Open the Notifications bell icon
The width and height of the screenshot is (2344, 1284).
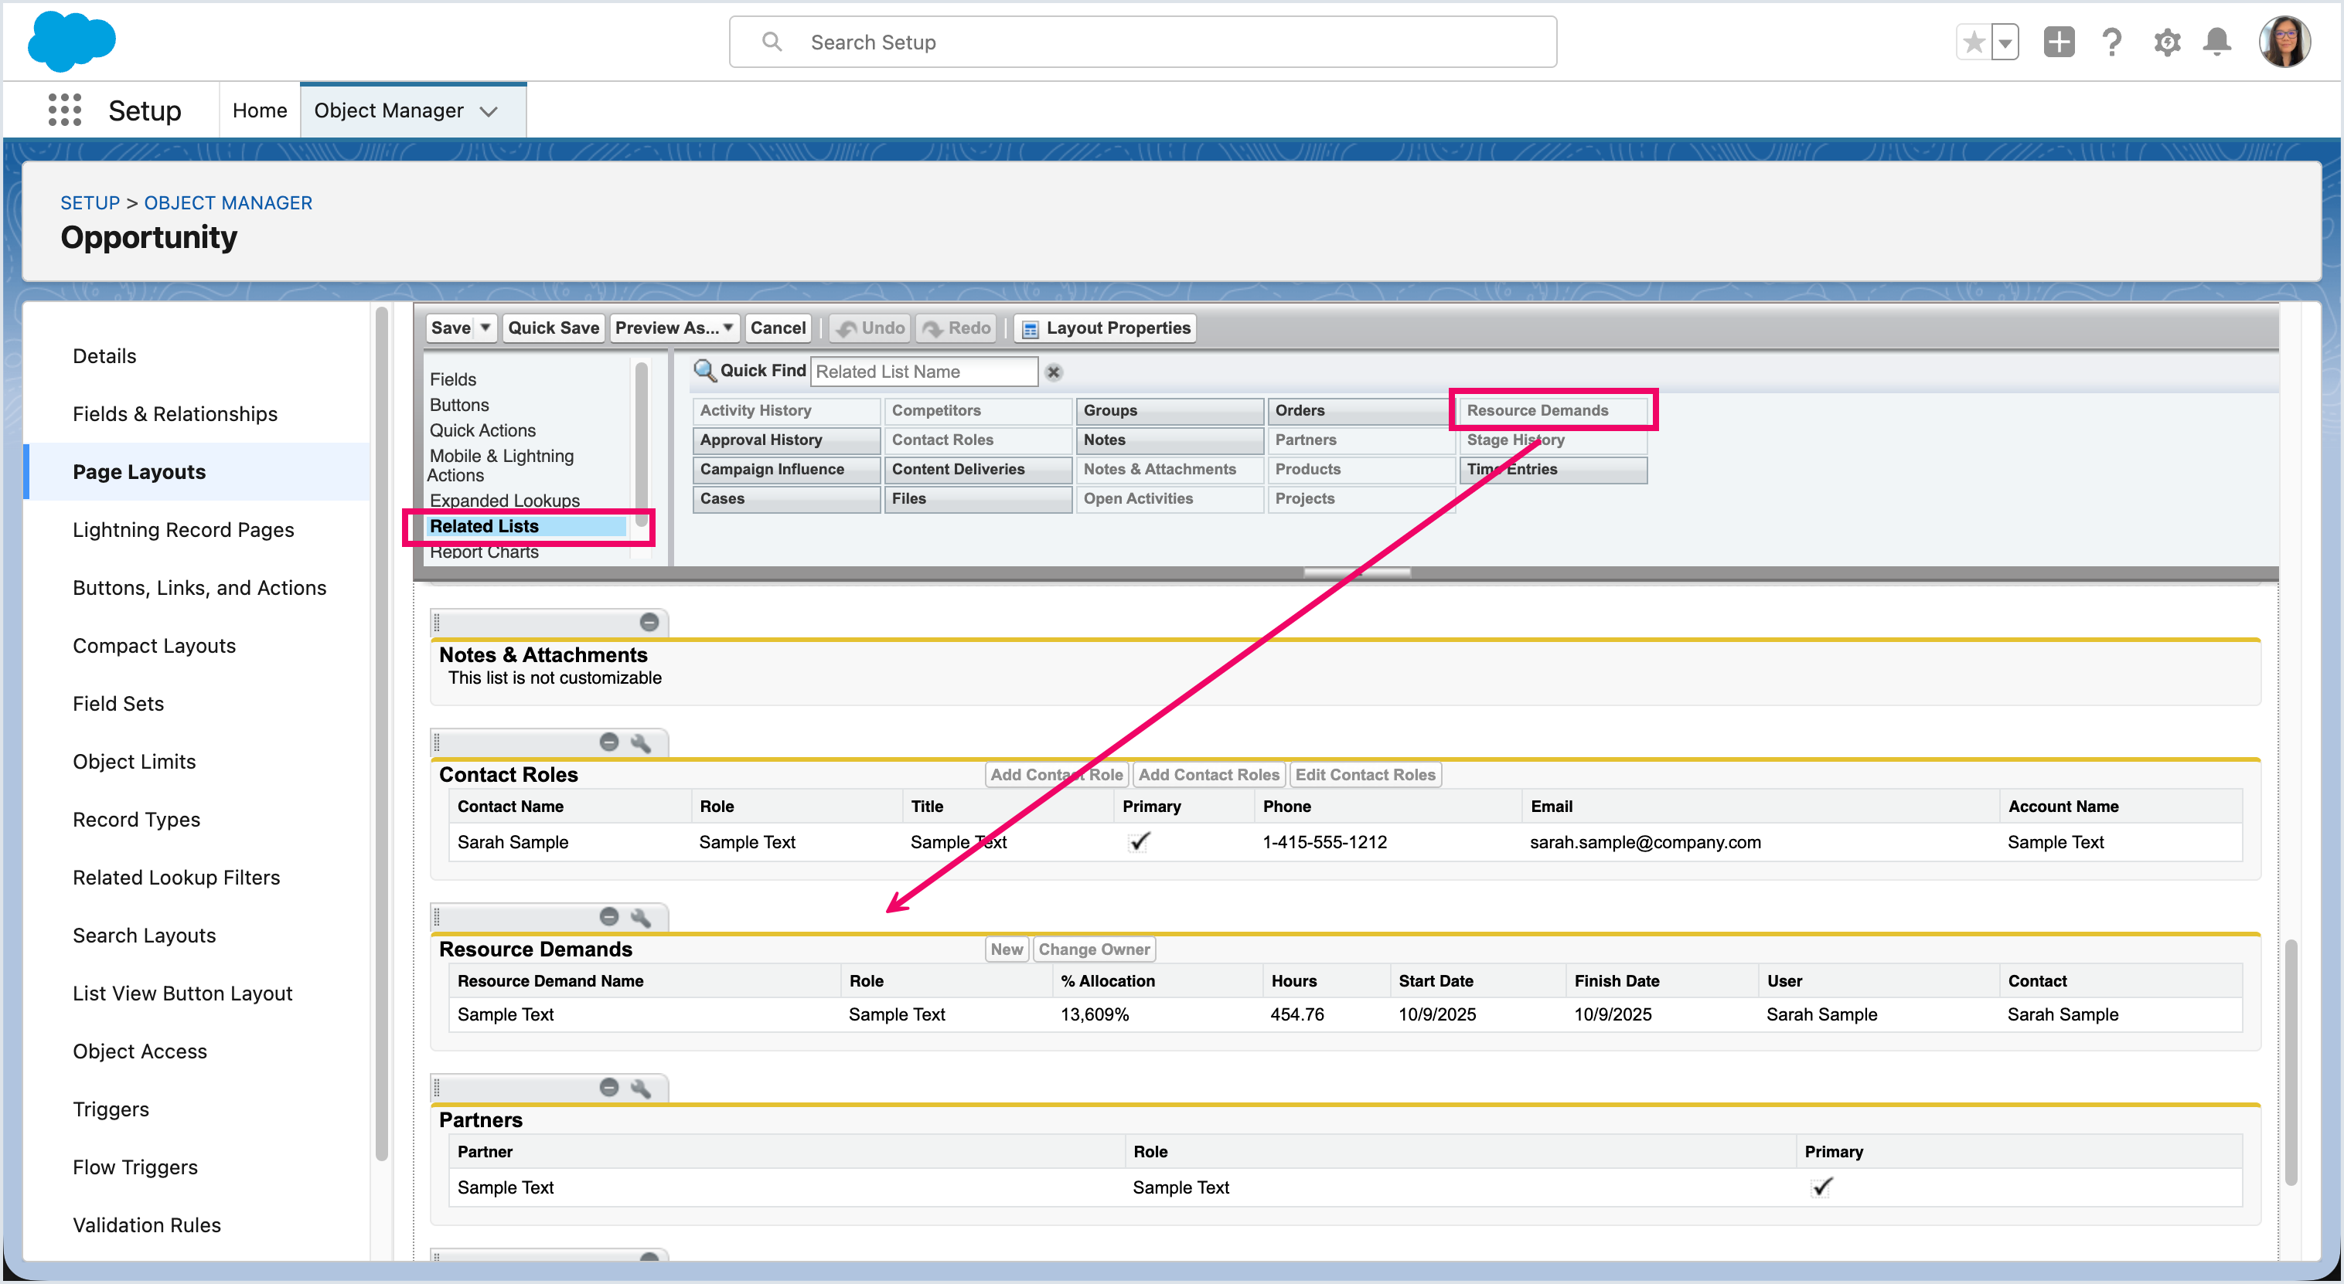pyautogui.click(x=2216, y=42)
